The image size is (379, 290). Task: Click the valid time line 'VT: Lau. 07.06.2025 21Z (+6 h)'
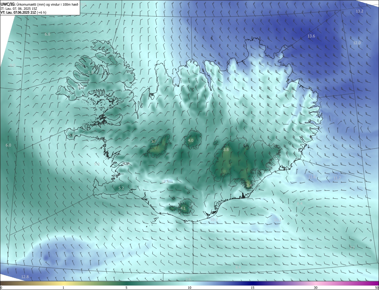coord(23,12)
